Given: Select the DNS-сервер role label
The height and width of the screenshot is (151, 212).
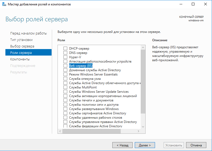Looking at the screenshot, I should pos(78,53).
